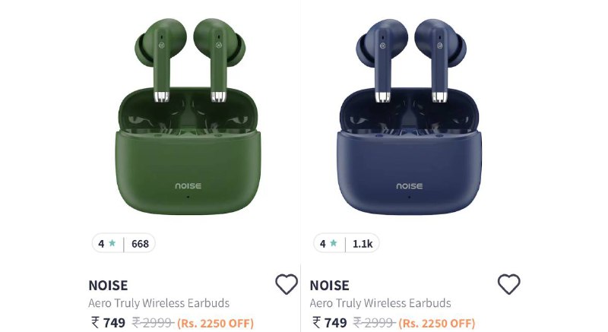The height and width of the screenshot is (332, 608).
Task: Open the blue Noise earbuds product image
Action: [x=410, y=116]
